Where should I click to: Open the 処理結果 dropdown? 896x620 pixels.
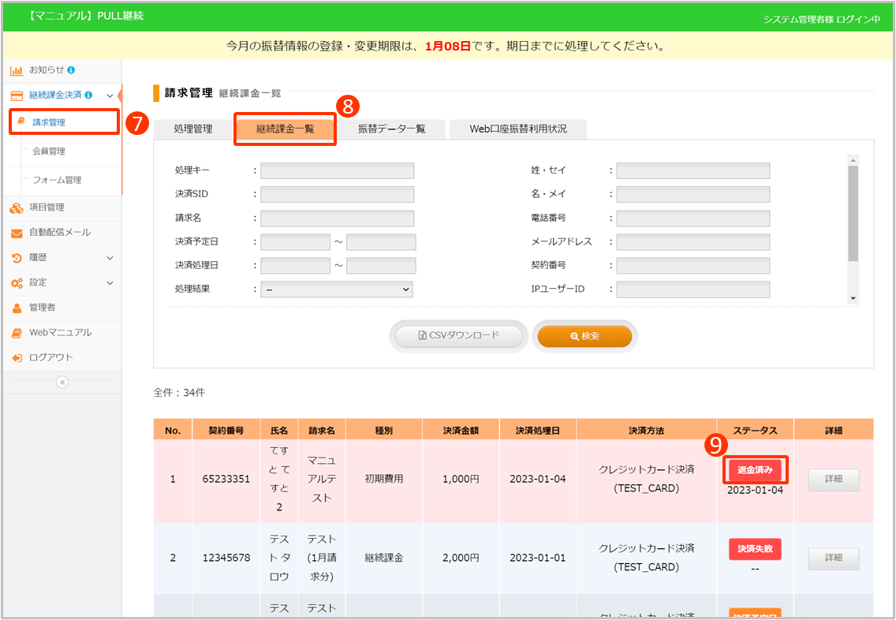pos(337,289)
